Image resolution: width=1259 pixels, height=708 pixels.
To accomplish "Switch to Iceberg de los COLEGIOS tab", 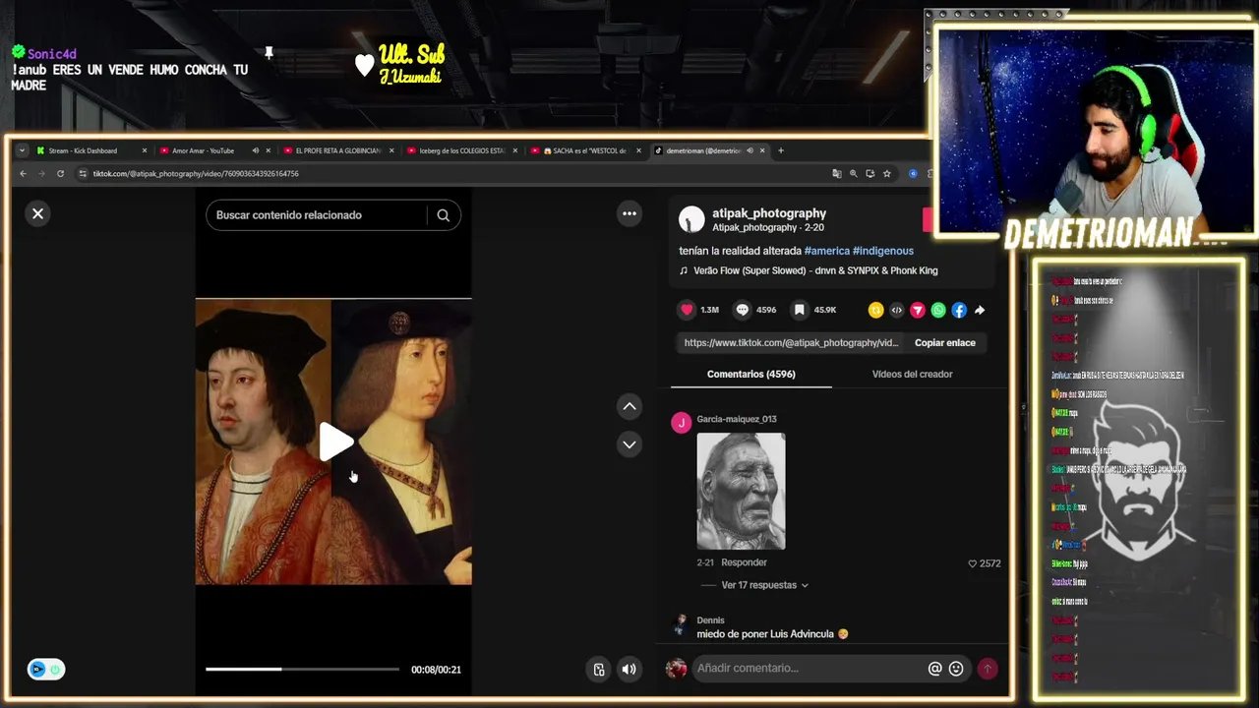I will click(461, 150).
